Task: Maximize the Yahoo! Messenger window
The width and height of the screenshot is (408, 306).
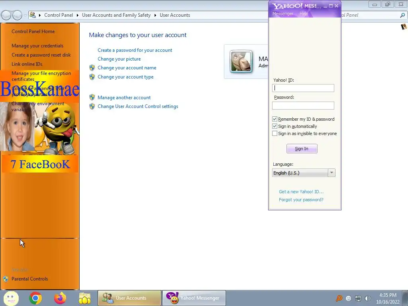Action: 331,6
